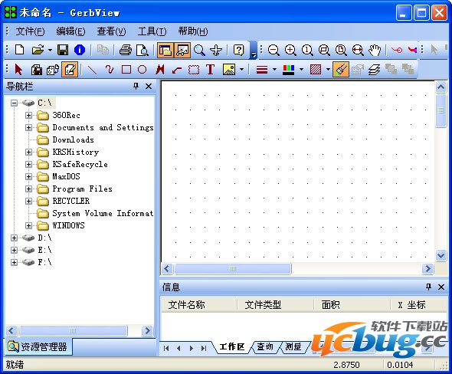Viewport: 452px width, 374px height.
Task: Zoom in with the plus magnifier
Action: pyautogui.click(x=290, y=50)
